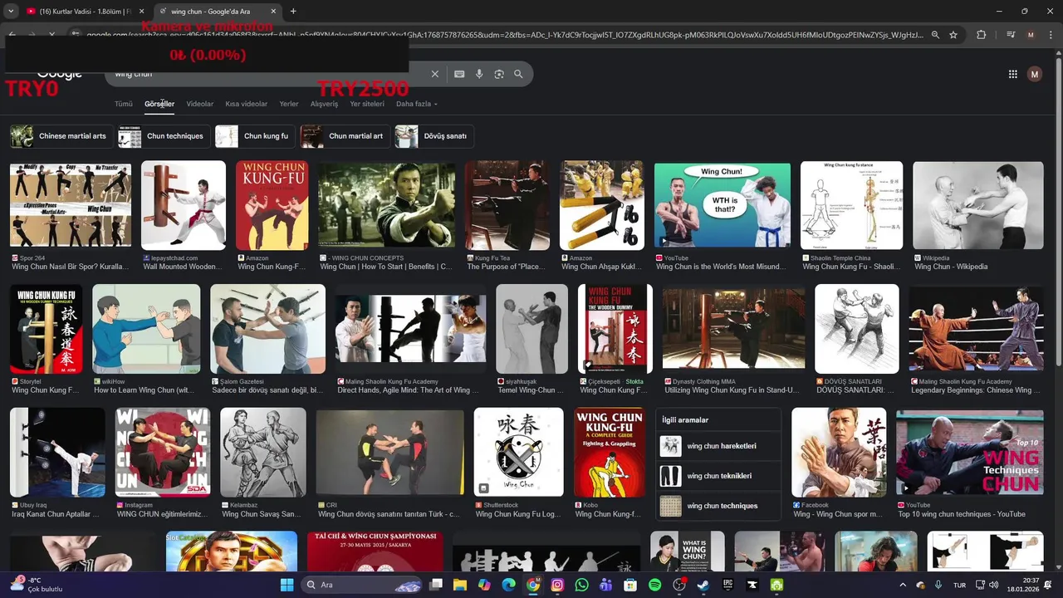
Task: Filter by Chun martial art chip
Action: pyautogui.click(x=344, y=136)
